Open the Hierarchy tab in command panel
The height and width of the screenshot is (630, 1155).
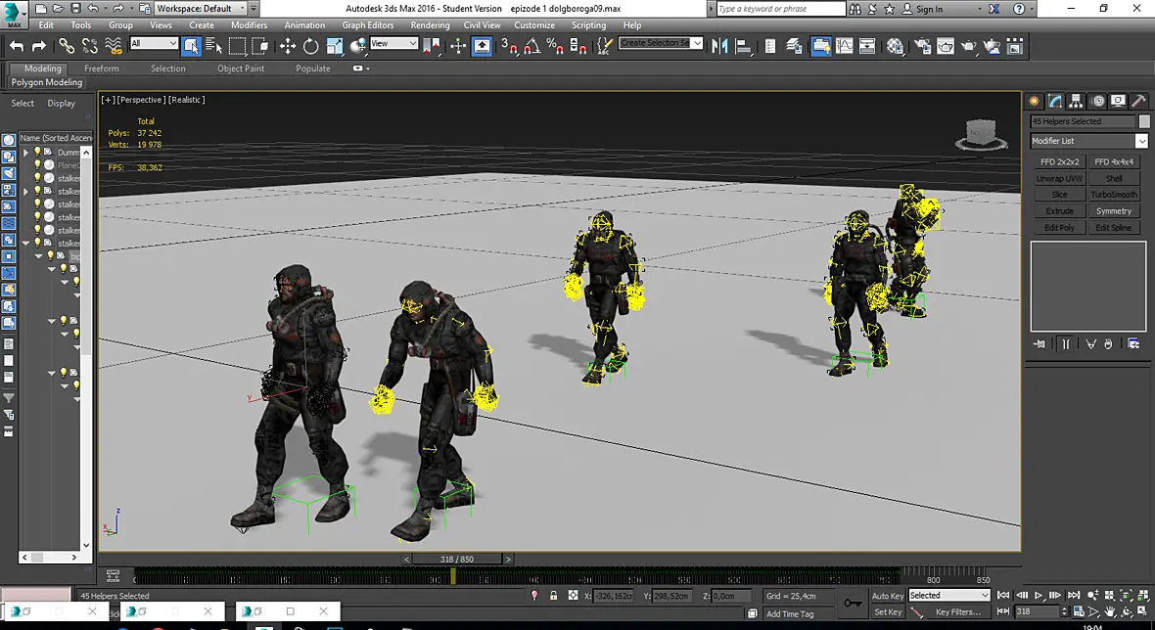pos(1076,101)
